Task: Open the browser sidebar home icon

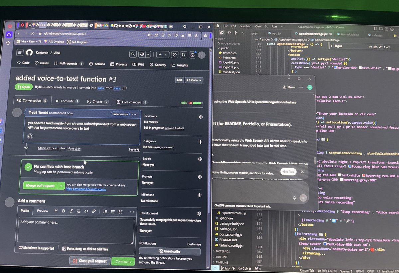Action: (9, 35)
